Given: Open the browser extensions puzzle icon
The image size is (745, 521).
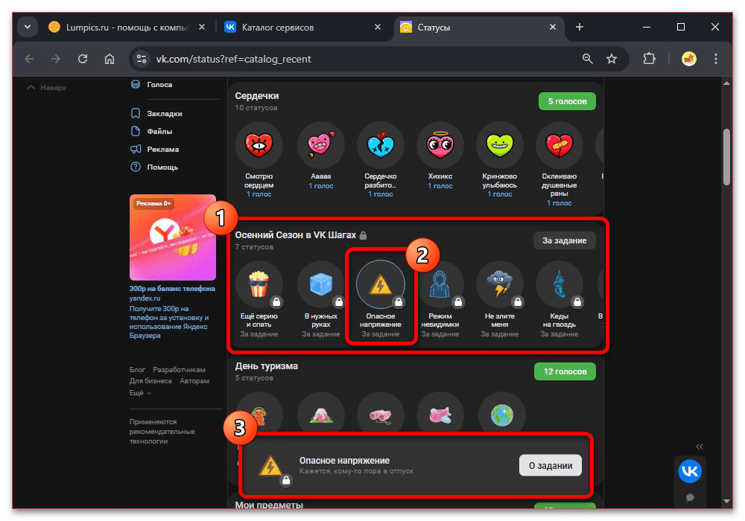Looking at the screenshot, I should pos(648,59).
